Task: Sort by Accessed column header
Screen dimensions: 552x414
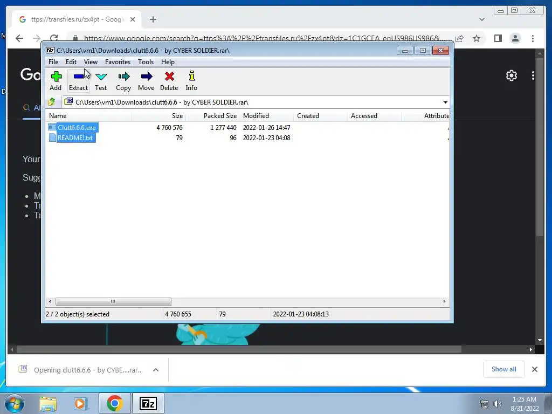Action: coord(374,116)
